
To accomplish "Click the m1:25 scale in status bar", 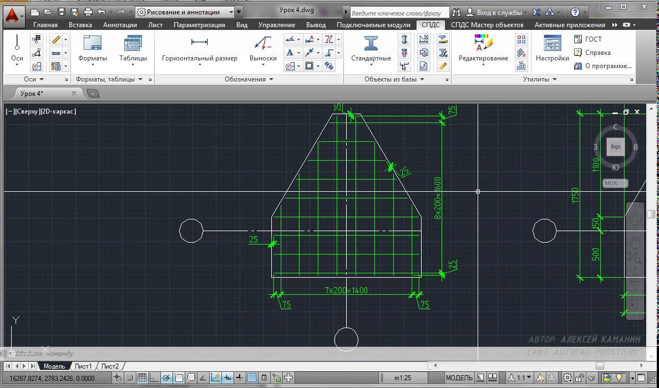I will [x=403, y=378].
